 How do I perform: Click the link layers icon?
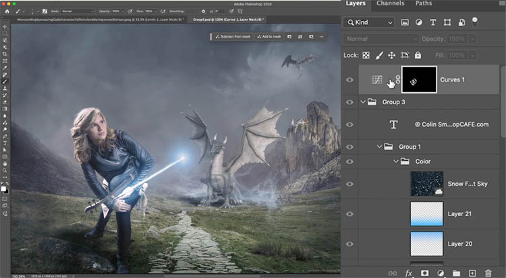pos(393,273)
